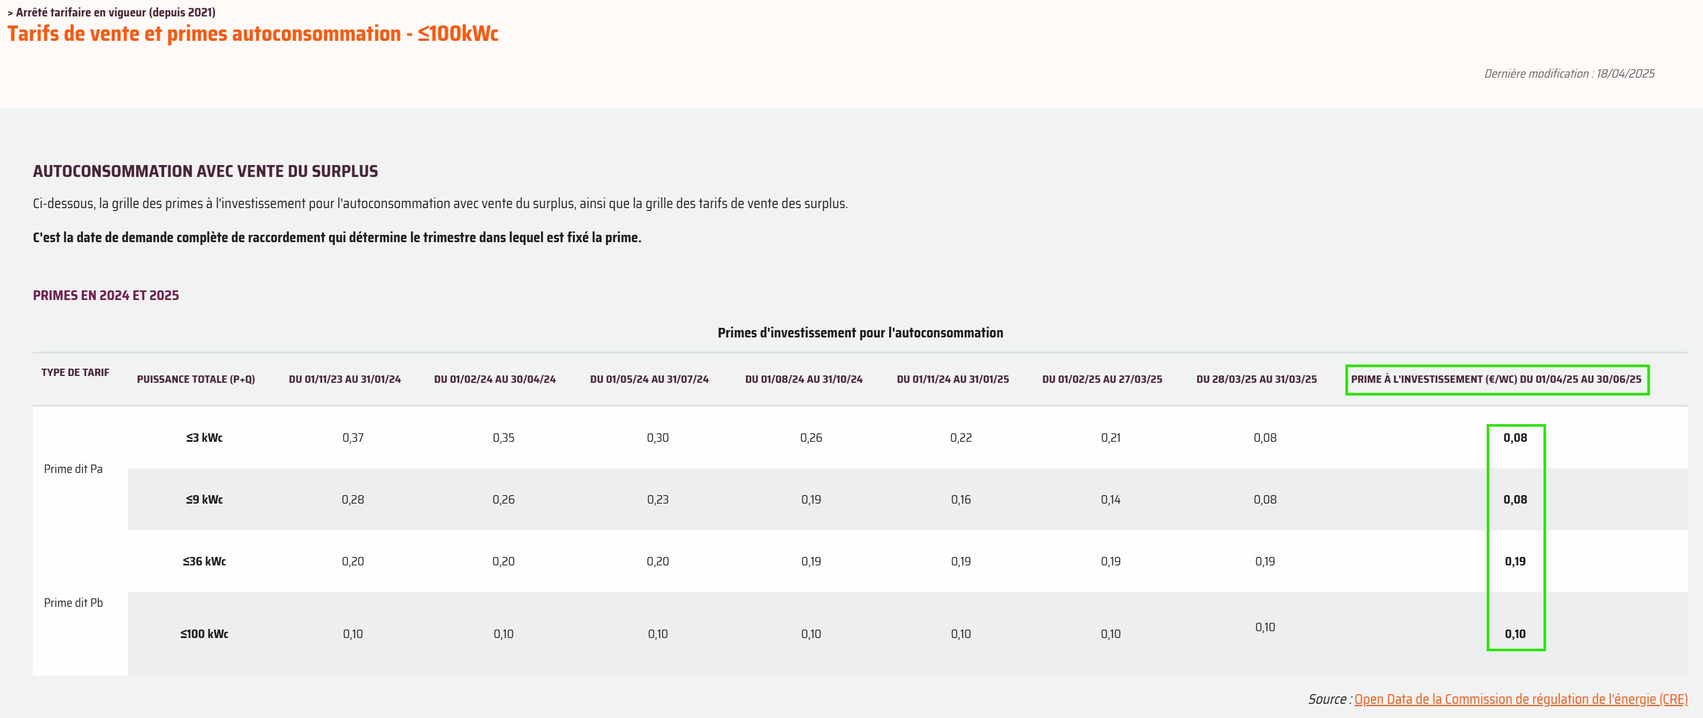
Task: Click the highlighted 'Prime à l'investissement' header
Action: click(x=1496, y=379)
